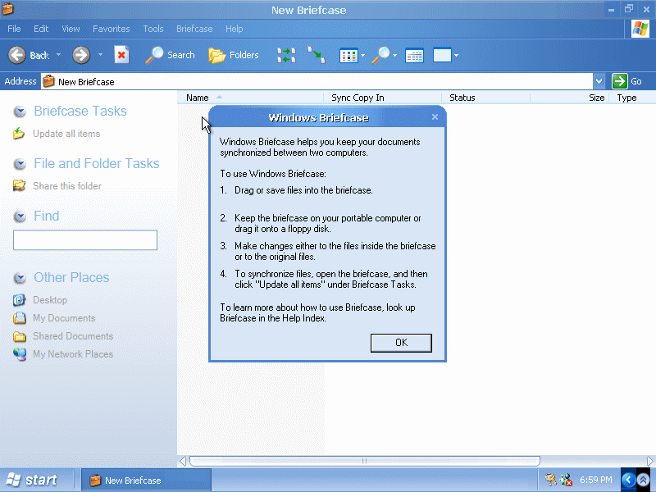Click Desktop icon in Other Places
Image resolution: width=656 pixels, height=492 pixels.
19,300
